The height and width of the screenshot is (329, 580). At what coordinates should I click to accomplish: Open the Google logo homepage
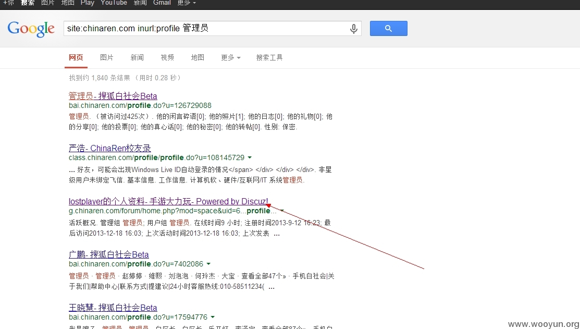[x=31, y=29]
